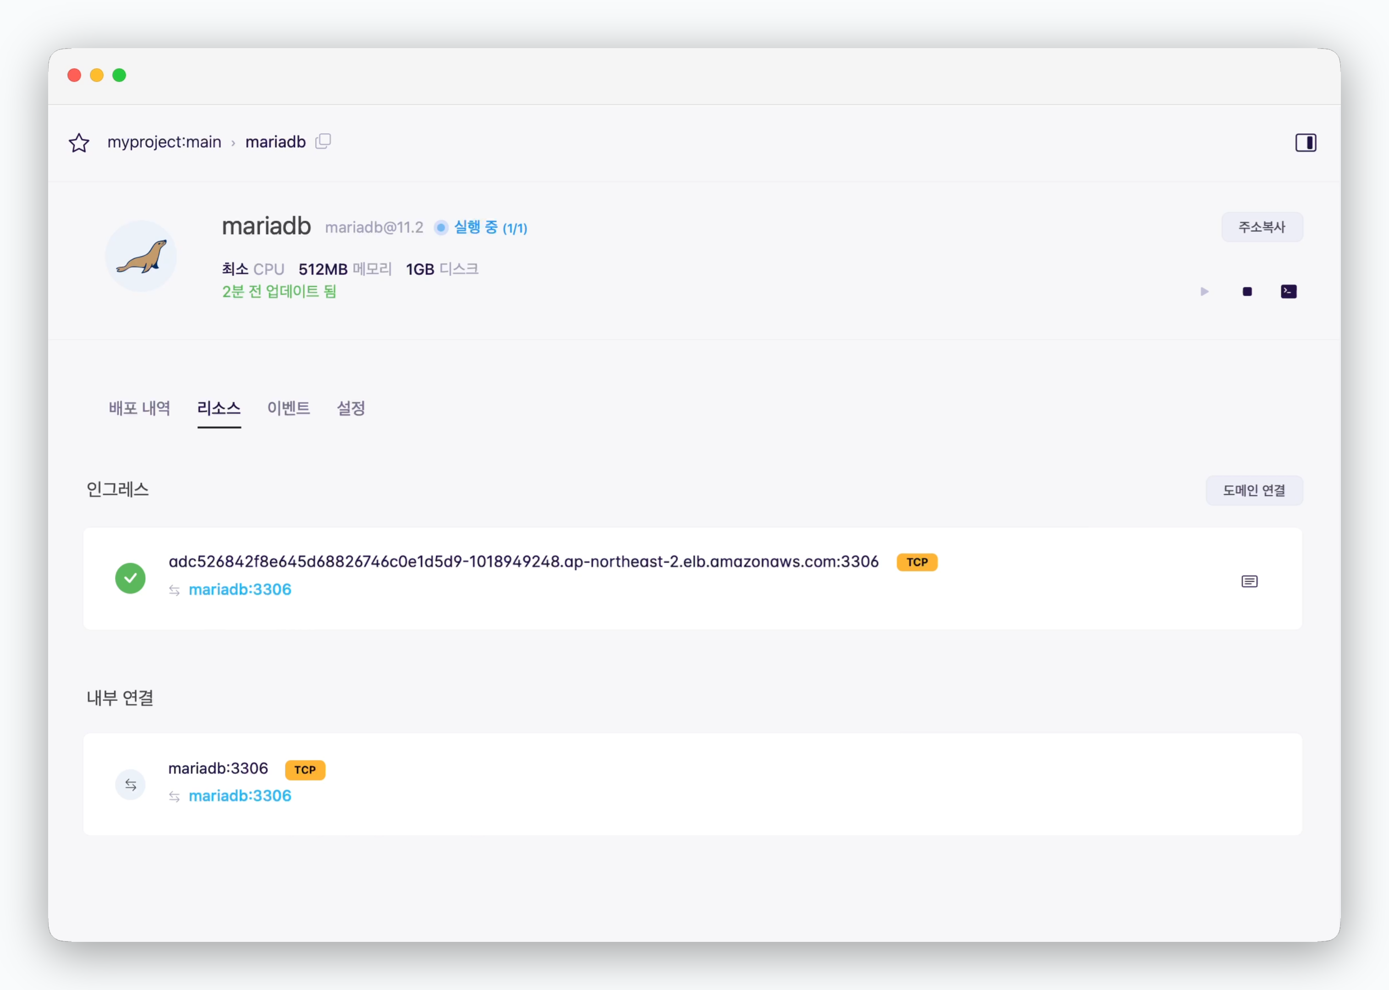Click the 도메인 연결 button
Screen dimensions: 1389x990
[x=1254, y=490]
